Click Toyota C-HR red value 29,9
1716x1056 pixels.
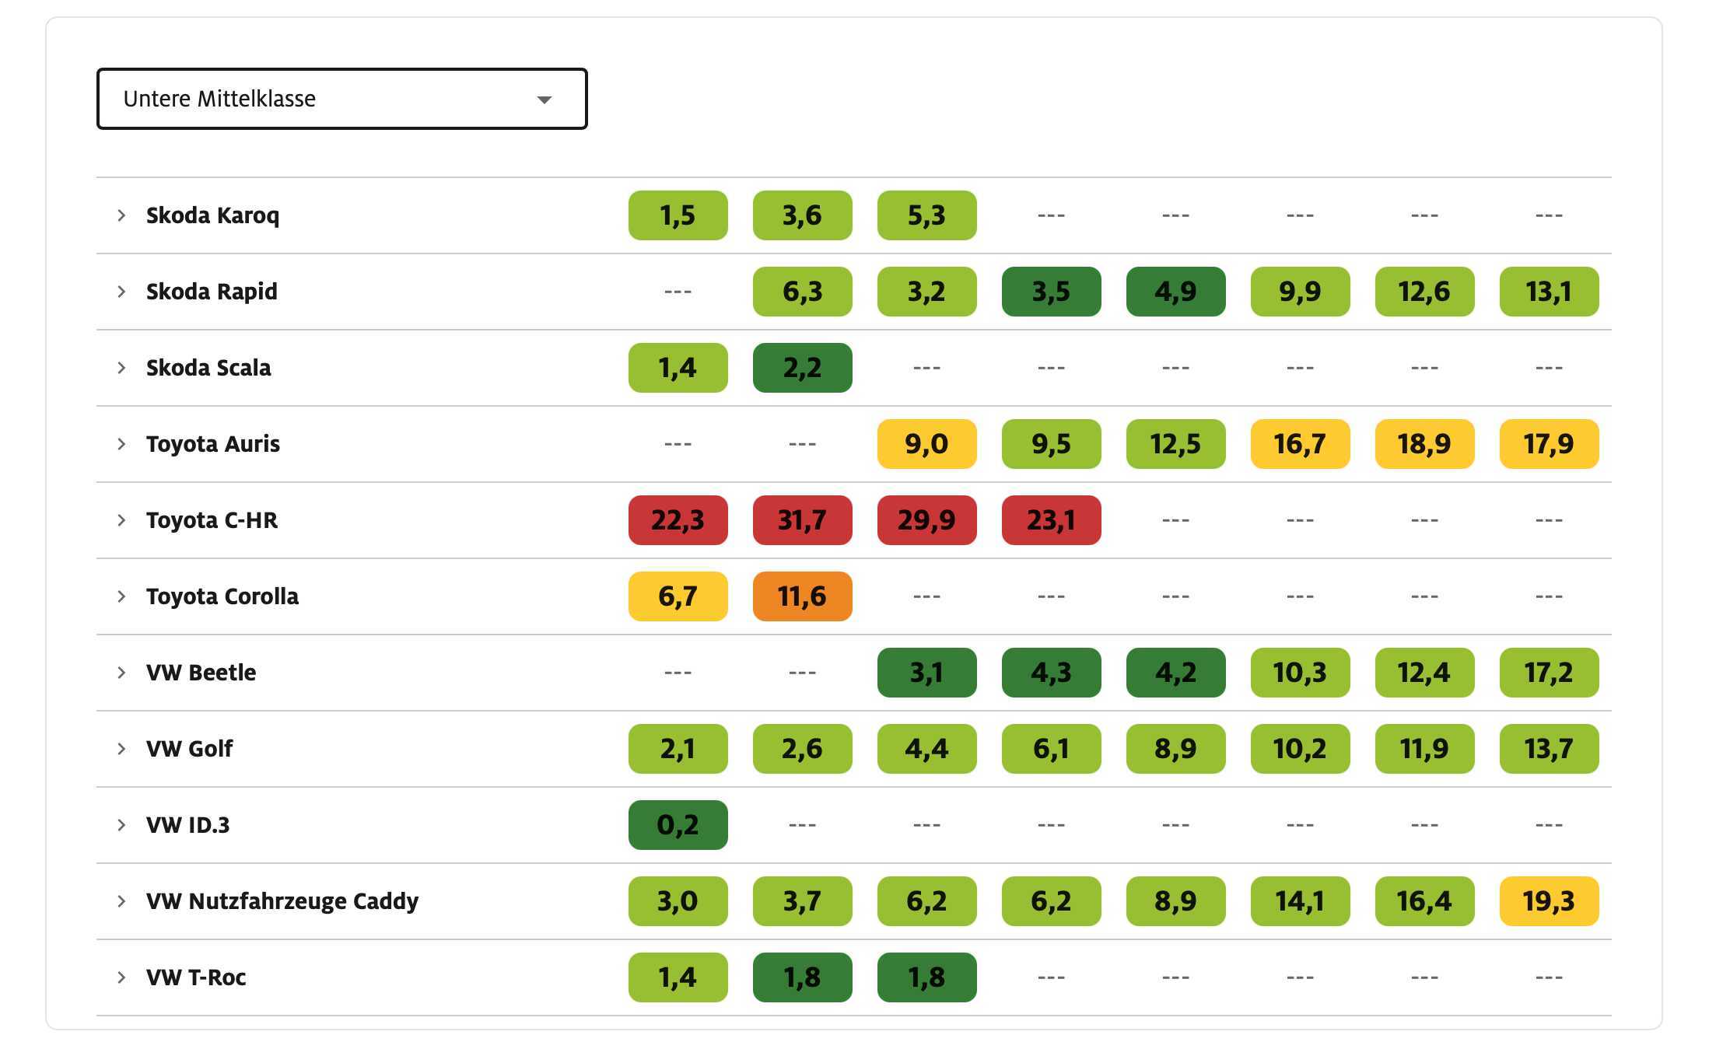coord(927,520)
